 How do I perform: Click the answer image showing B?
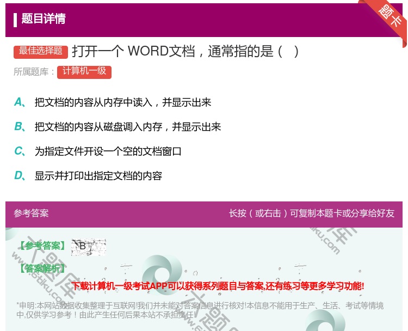pyautogui.click(x=89, y=247)
